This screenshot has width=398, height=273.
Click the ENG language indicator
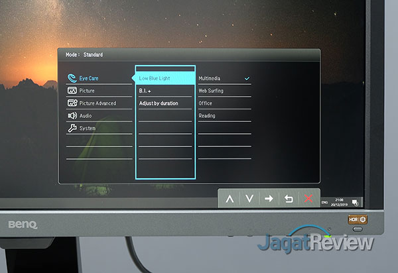pyautogui.click(x=324, y=201)
